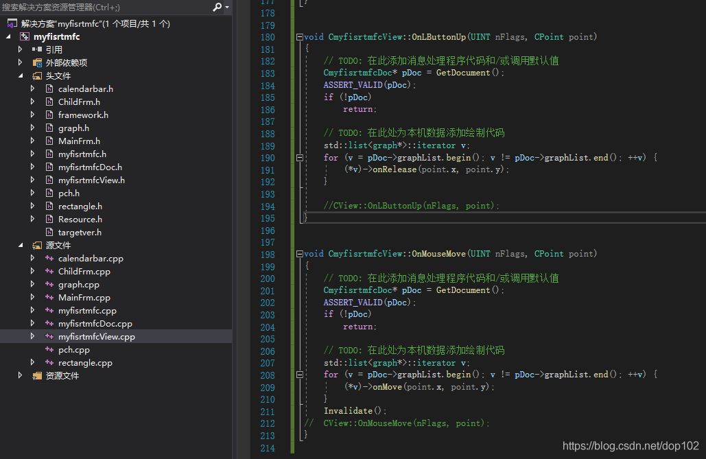Image resolution: width=706 pixels, height=459 pixels.
Task: Open pch.cpp from the source files
Action: [x=73, y=350]
